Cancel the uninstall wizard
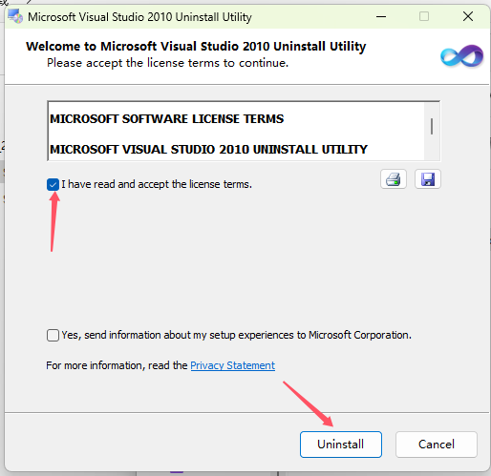This screenshot has height=476, width=491. point(437,445)
